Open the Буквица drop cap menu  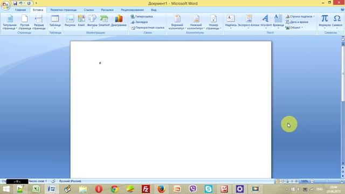pyautogui.click(x=278, y=22)
